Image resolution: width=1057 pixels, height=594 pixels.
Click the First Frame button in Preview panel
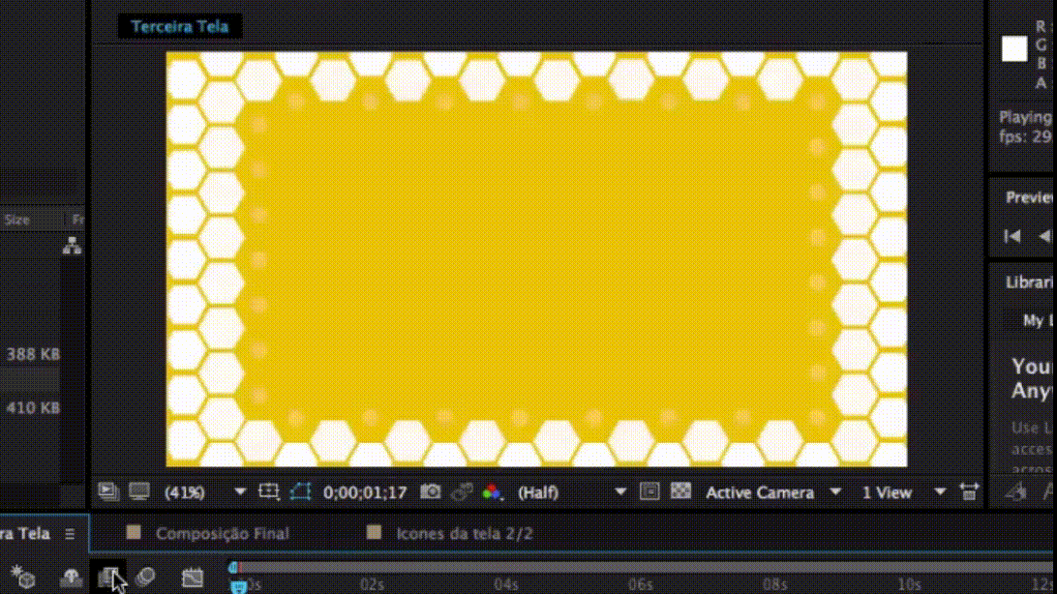(1012, 235)
